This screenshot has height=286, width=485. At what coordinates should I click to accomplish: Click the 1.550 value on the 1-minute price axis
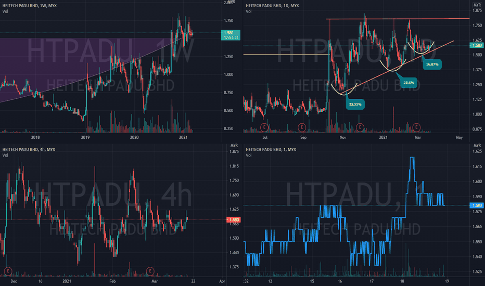(x=477, y=242)
